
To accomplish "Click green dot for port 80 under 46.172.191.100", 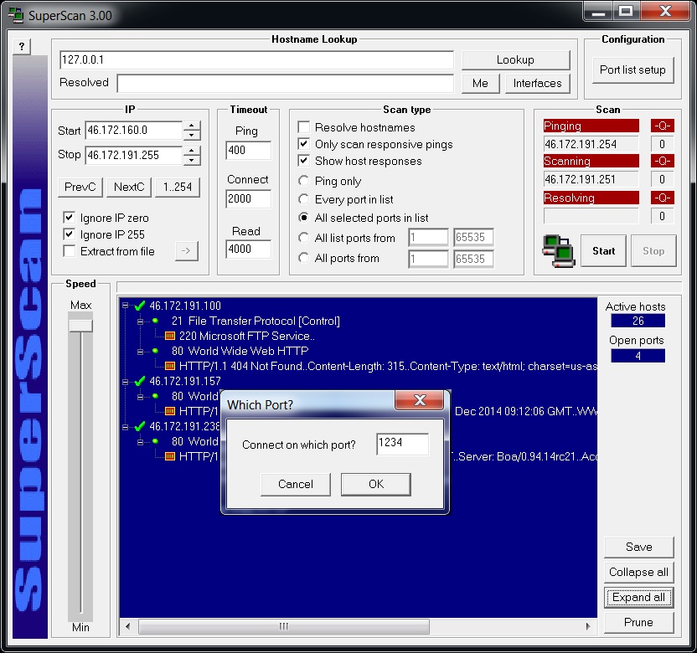I will tap(155, 351).
